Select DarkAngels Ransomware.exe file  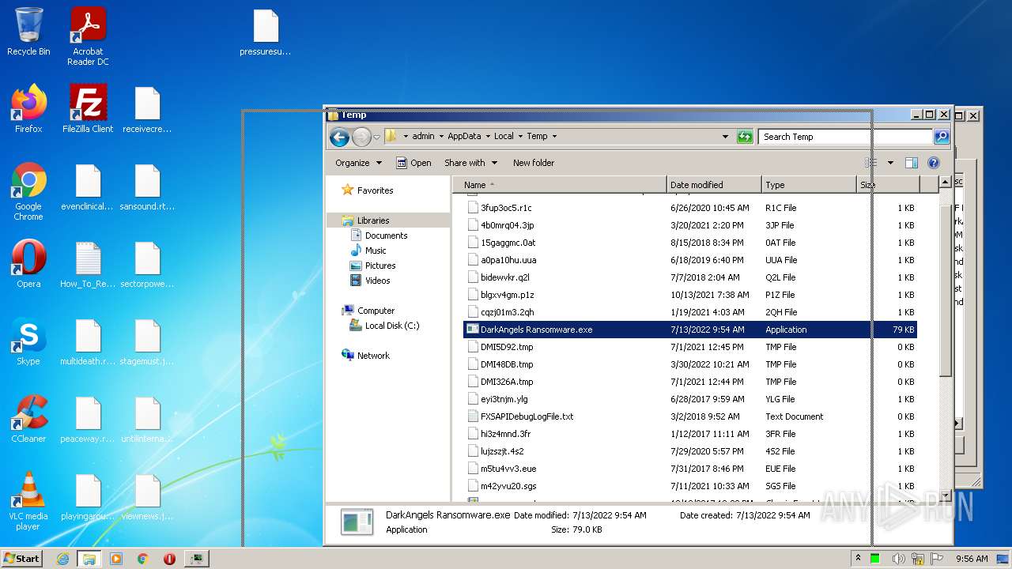coord(690,330)
